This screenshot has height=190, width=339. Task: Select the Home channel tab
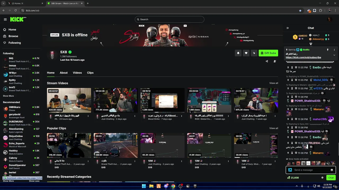click(x=51, y=73)
